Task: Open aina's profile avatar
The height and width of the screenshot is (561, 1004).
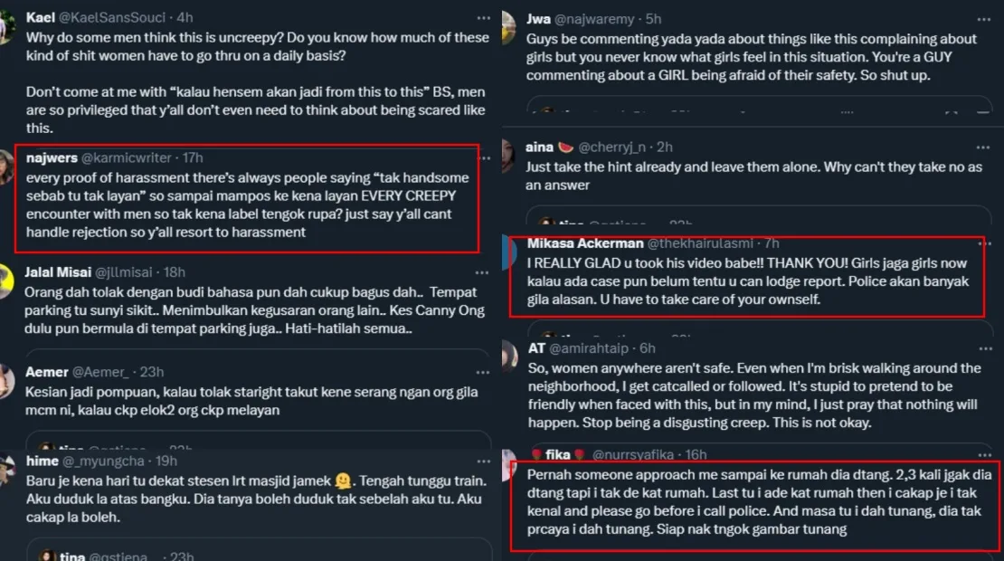Action: pyautogui.click(x=509, y=152)
